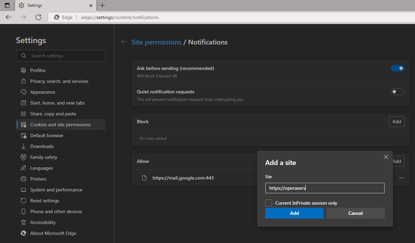This screenshot has height=243, width=415.
Task: Select Downloads in settings sidebar
Action: click(x=42, y=146)
